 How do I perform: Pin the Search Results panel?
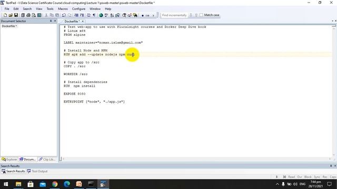pyautogui.click(x=331, y=166)
